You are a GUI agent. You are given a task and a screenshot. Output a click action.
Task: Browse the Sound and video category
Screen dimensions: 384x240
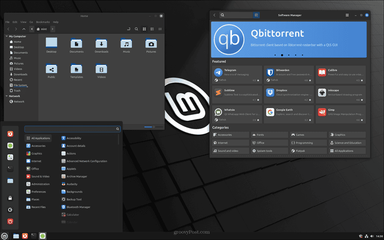230,151
